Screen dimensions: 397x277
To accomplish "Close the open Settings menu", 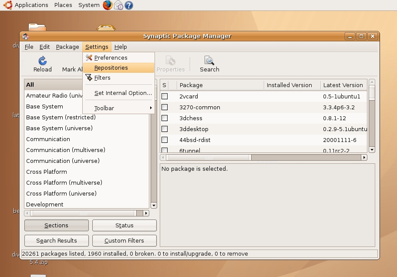I will click(97, 47).
